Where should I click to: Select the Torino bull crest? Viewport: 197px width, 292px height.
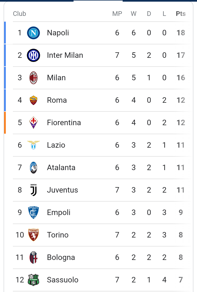coord(33,235)
